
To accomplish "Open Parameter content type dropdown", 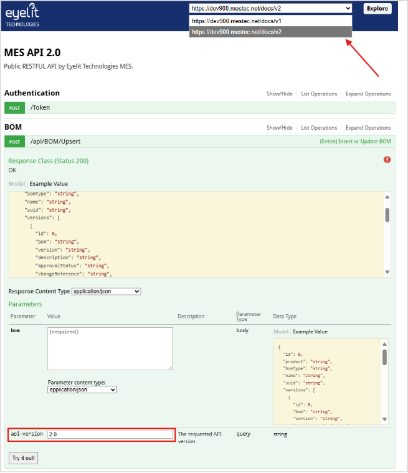I will tap(82, 389).
